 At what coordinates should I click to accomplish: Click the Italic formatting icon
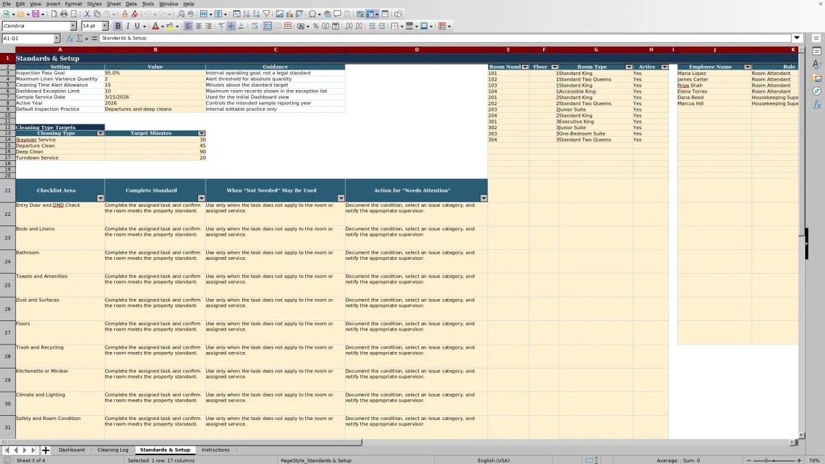click(127, 26)
